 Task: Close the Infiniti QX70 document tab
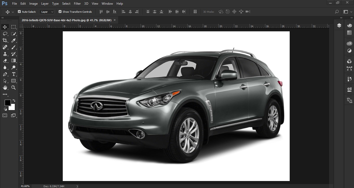pos(115,20)
